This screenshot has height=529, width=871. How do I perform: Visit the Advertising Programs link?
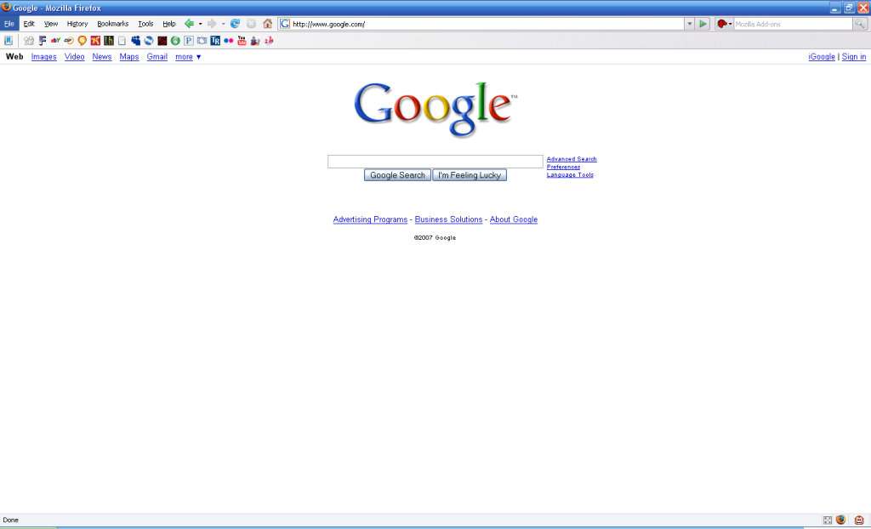click(370, 219)
